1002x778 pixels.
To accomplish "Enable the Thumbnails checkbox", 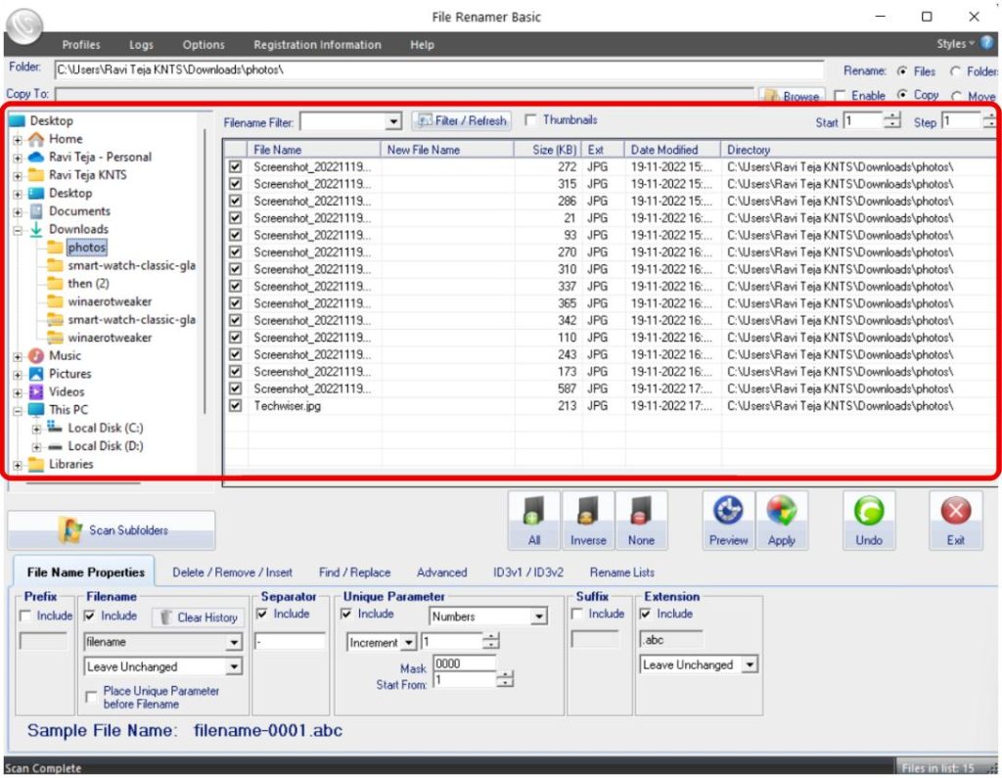I will [530, 120].
